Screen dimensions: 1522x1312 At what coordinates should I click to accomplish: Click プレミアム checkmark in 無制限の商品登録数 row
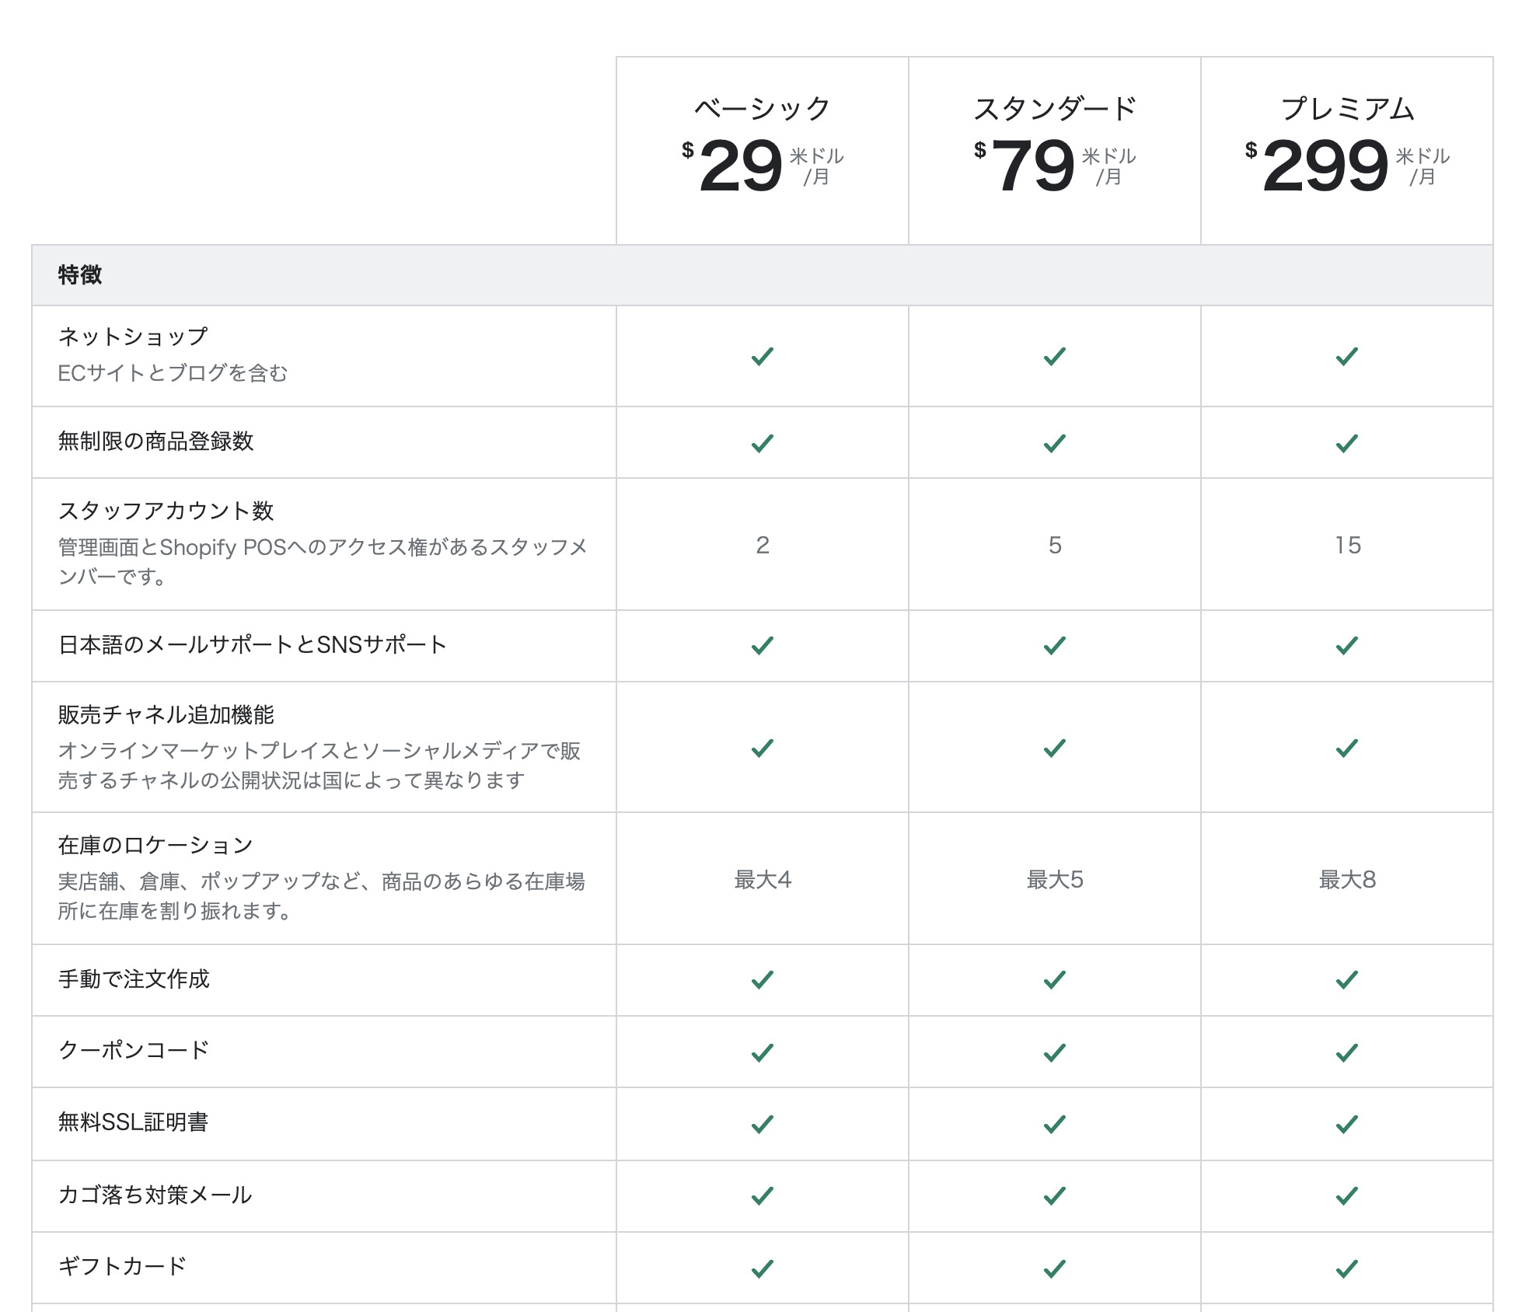pos(1346,443)
